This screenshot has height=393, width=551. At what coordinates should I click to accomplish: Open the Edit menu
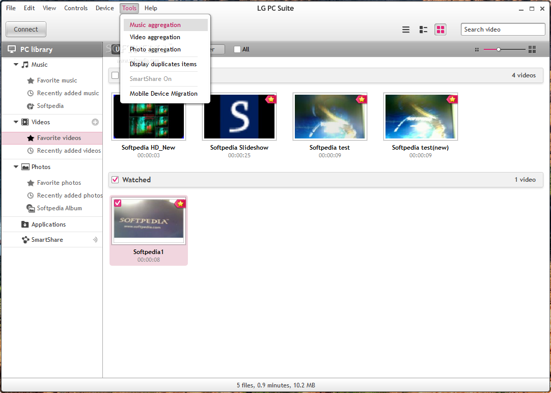(x=29, y=8)
